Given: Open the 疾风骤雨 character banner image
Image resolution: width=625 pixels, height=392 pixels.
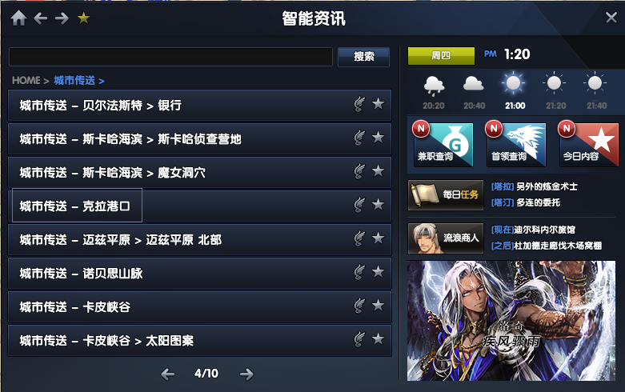Looking at the screenshot, I should 511,321.
